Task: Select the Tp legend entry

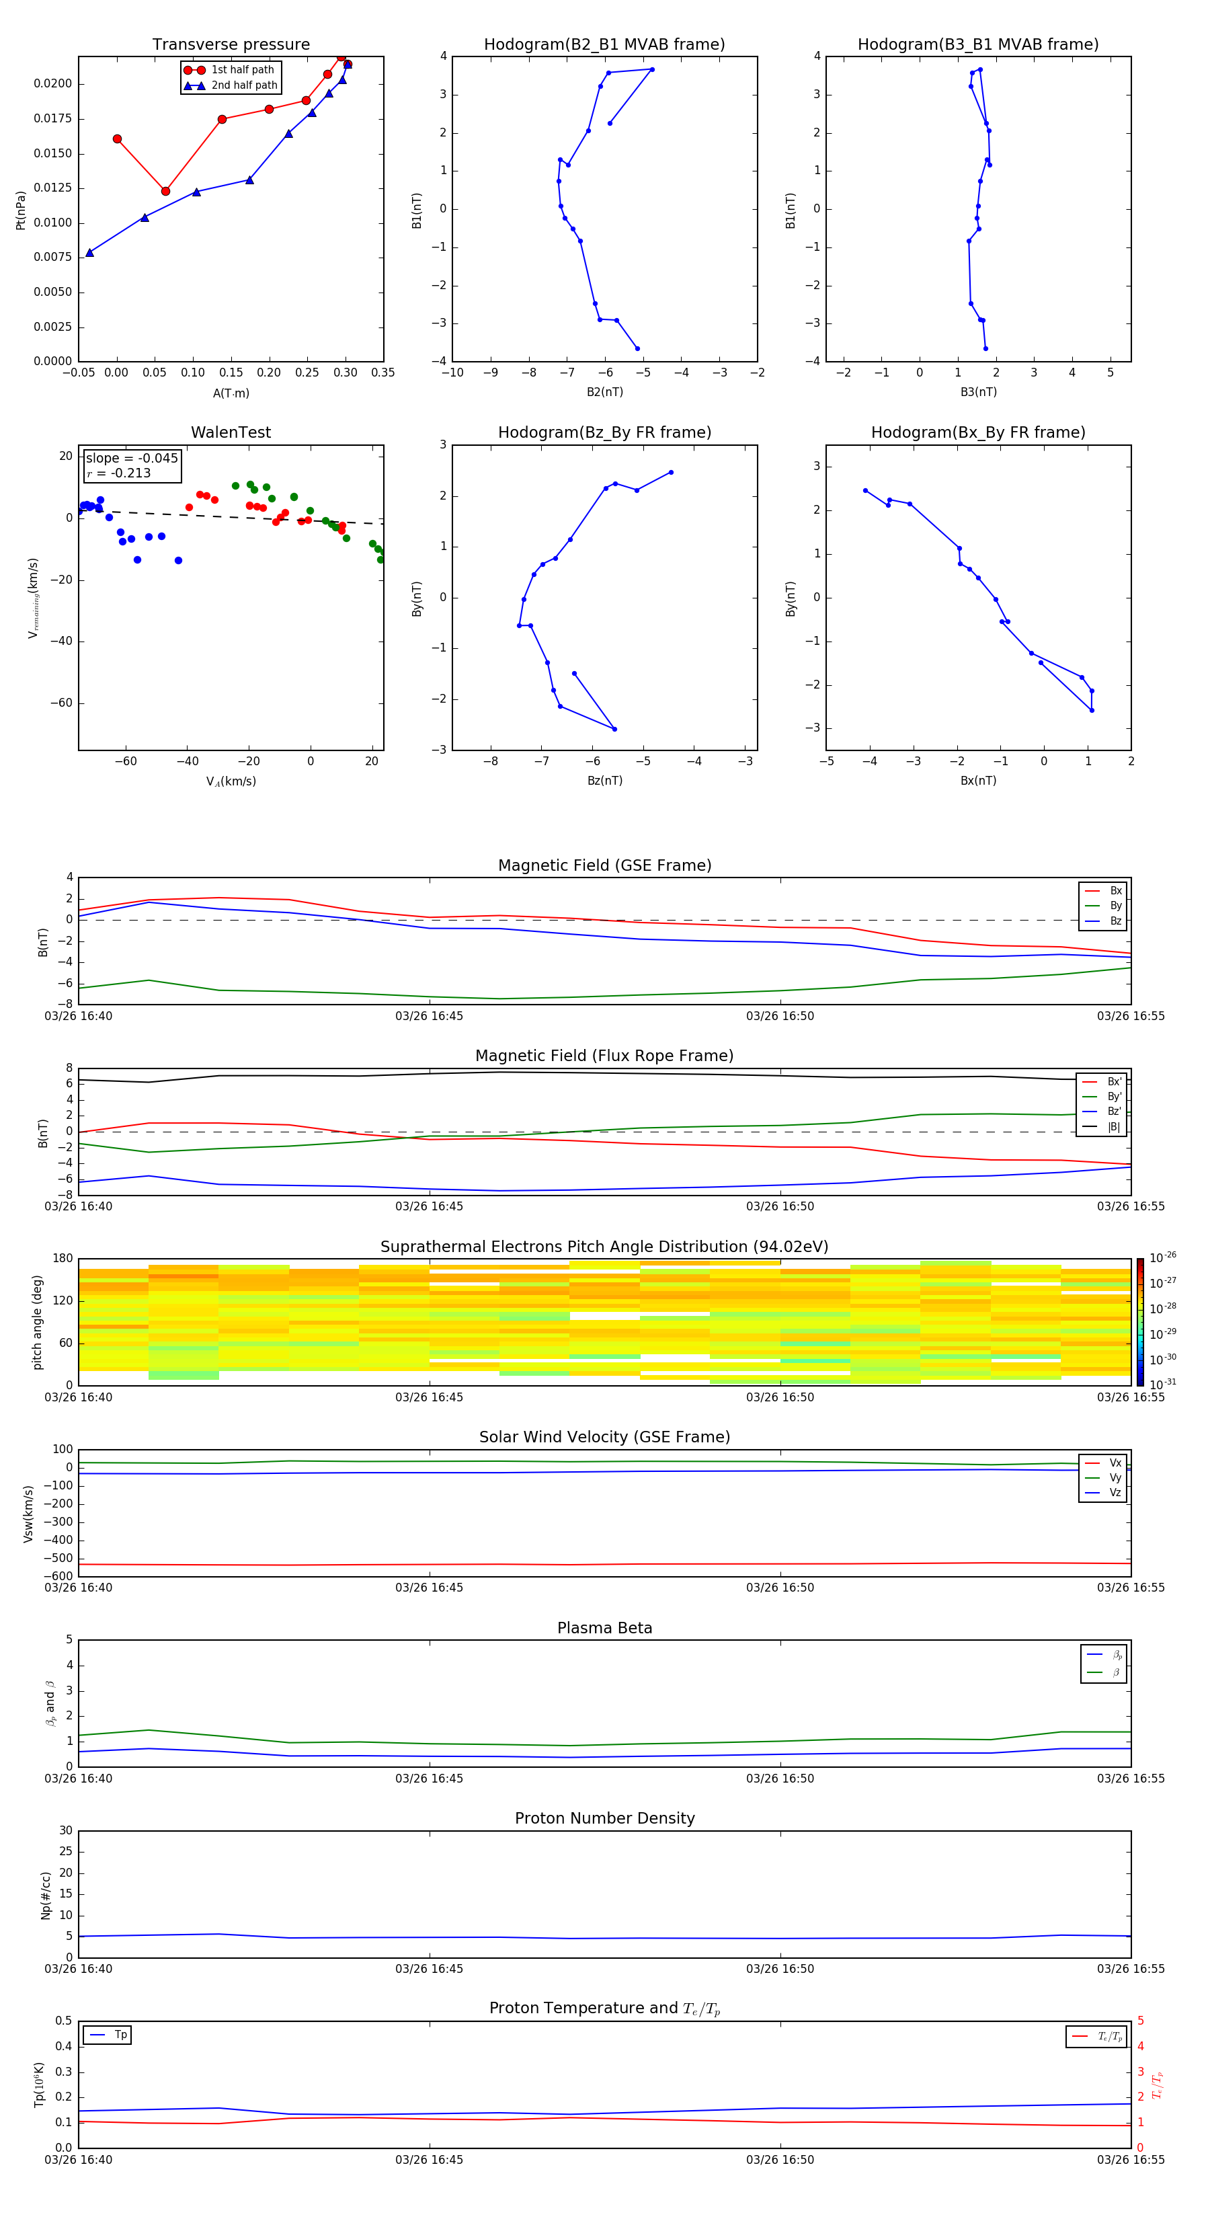Action: coord(108,2035)
